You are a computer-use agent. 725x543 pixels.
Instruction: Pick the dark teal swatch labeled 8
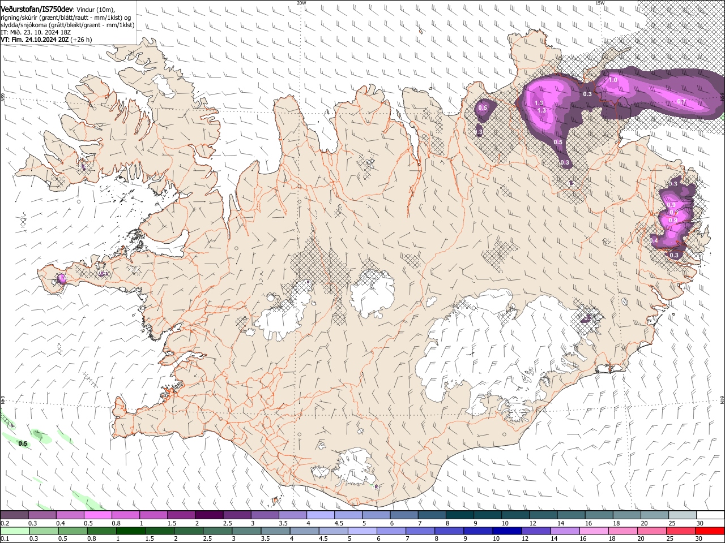pyautogui.click(x=460, y=515)
